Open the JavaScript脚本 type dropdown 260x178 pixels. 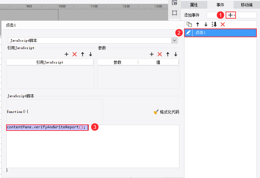[175, 40]
